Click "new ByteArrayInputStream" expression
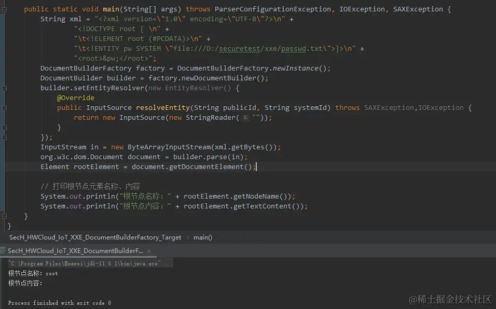Screen dimensions: 496x309 click(161, 147)
